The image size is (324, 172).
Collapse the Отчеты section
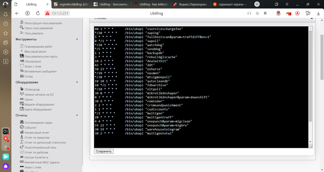(x=77, y=115)
